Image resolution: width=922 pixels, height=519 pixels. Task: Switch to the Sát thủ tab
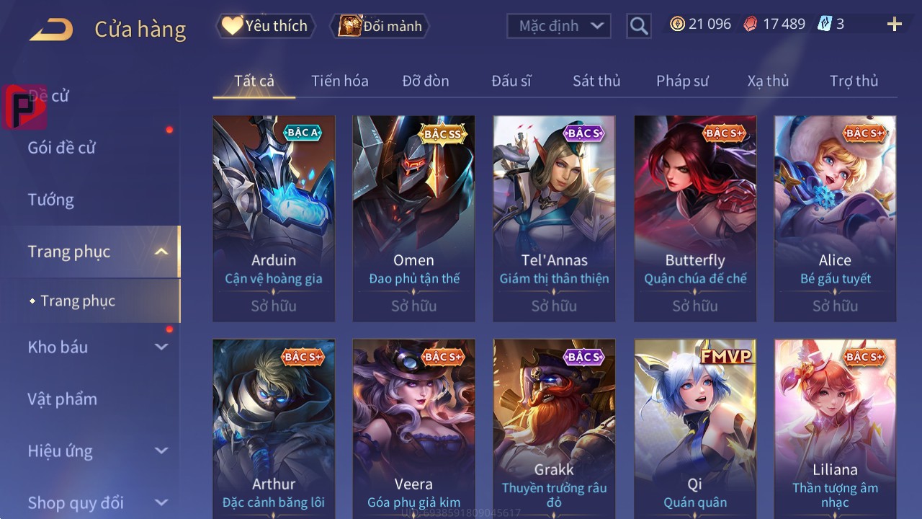click(596, 81)
